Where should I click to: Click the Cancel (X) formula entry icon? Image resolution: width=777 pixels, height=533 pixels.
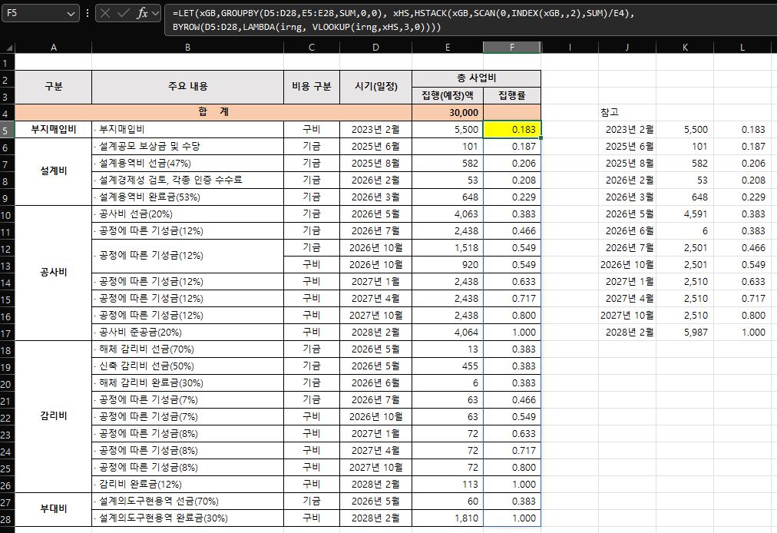click(x=105, y=14)
